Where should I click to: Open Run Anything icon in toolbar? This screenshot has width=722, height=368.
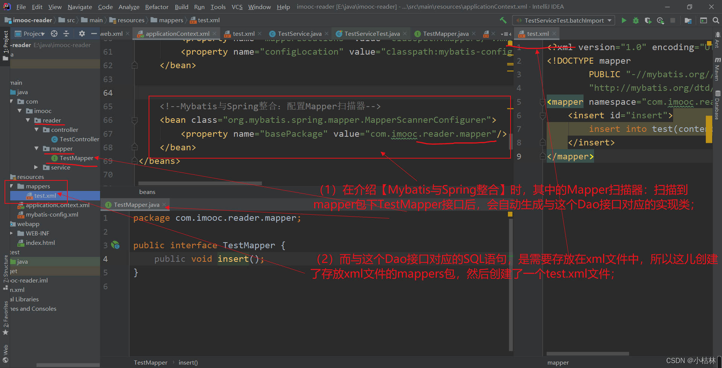pos(704,20)
